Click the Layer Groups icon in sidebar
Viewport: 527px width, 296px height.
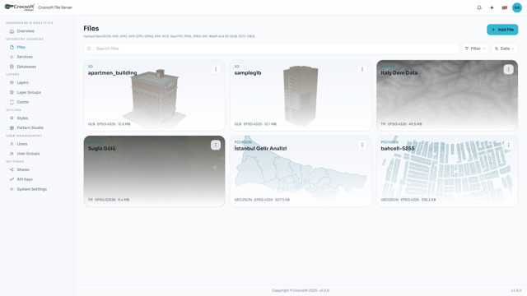[x=12, y=92]
